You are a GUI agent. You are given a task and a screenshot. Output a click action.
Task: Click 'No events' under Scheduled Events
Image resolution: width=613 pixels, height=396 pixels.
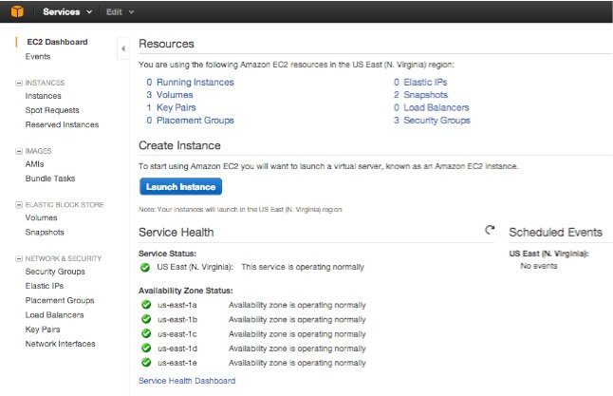(x=539, y=266)
